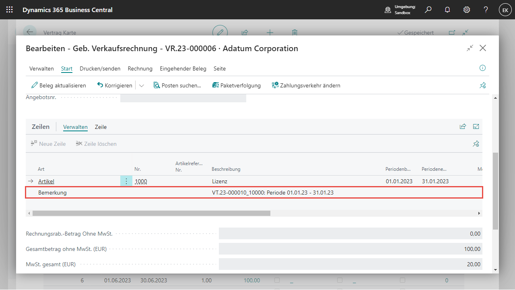The width and height of the screenshot is (515, 290).
Task: Open the Eingehender Beleg menu
Action: 183,68
